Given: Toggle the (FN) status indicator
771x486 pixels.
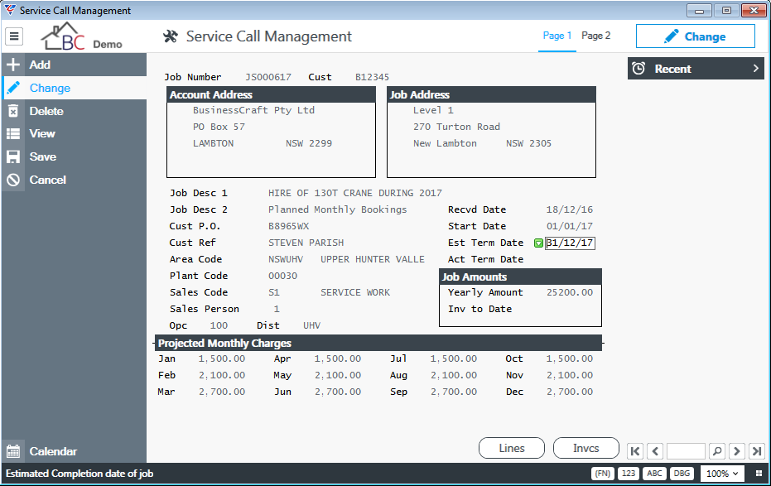Looking at the screenshot, I should (602, 474).
